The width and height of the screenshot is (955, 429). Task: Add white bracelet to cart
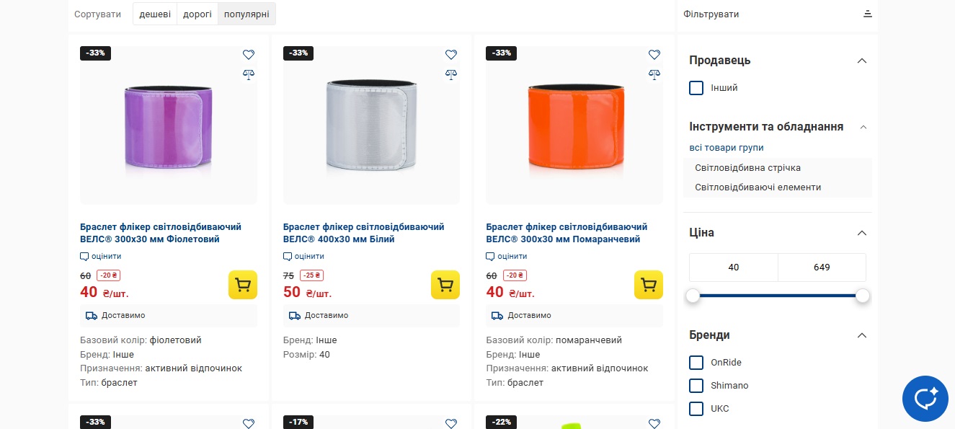tap(445, 285)
